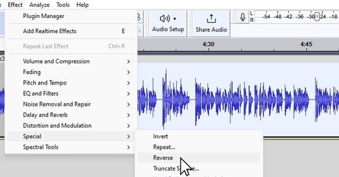Select Invert in the Special submenu
The image size is (339, 177).
(199, 136)
